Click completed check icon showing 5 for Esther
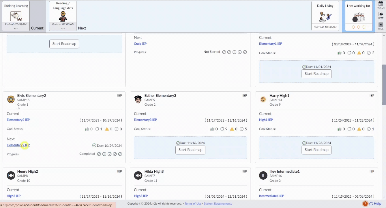Screen dimensions: 386x208 click(x=242, y=129)
